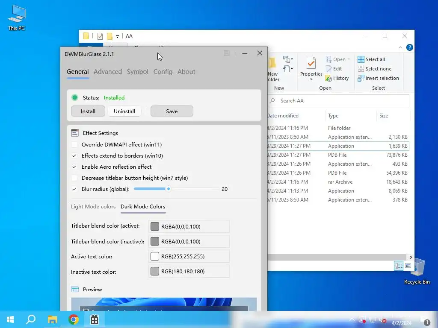This screenshot has height=328, width=438.
Task: Edit the Inactive text color RGB(180,180,180) field
Action: point(189,271)
